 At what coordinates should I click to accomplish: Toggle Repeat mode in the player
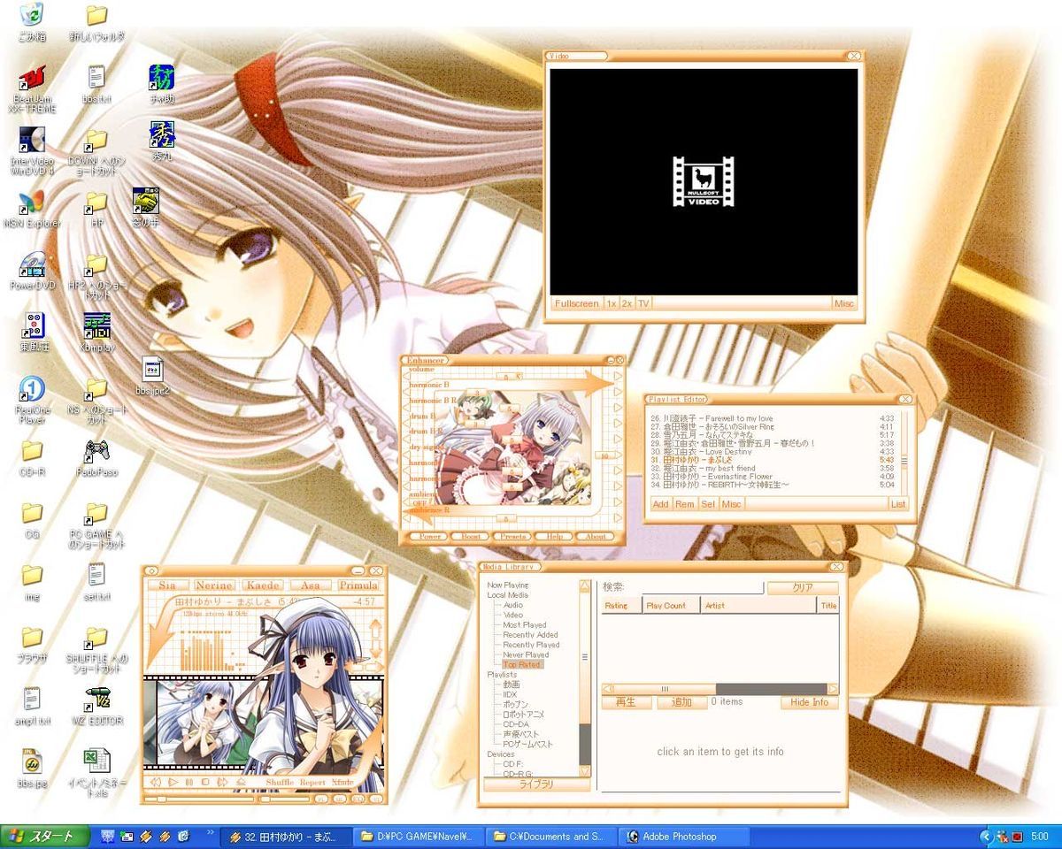point(312,783)
